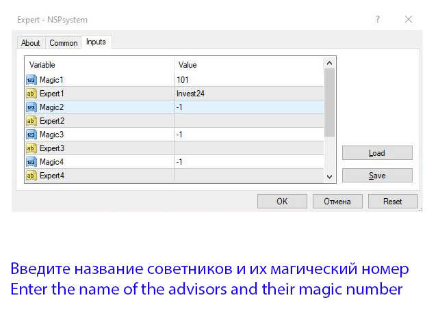Viewport: 438px width, 328px height.
Task: Select the Magic4 variable name
Action: [52, 162]
